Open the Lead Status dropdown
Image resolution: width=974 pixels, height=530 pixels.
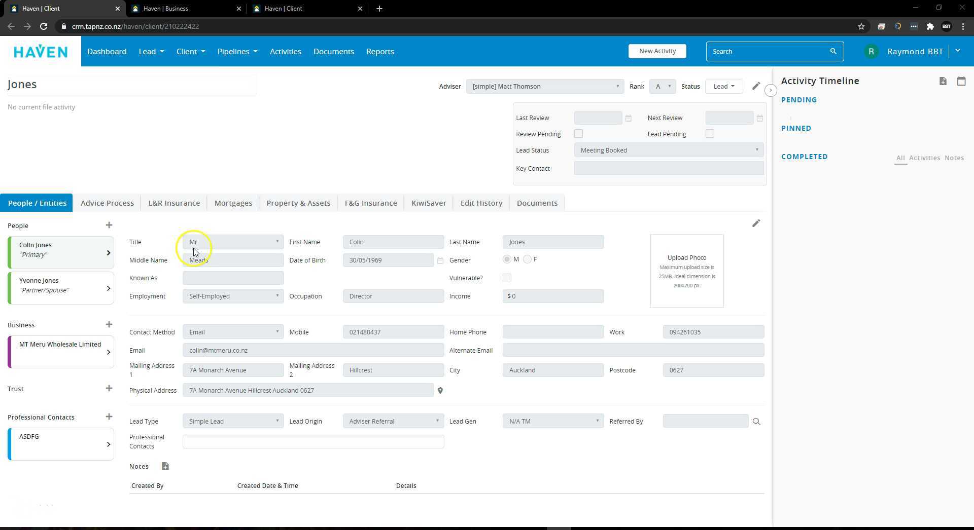[x=669, y=150]
